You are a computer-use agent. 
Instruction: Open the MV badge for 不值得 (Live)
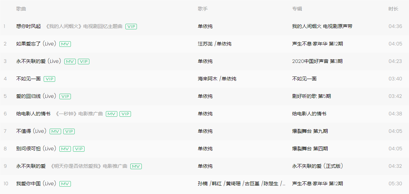[55, 131]
